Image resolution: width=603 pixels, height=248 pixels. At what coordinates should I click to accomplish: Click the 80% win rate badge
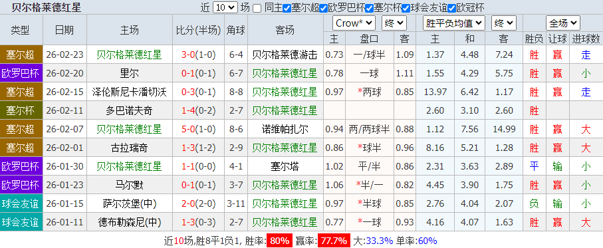click(280, 241)
